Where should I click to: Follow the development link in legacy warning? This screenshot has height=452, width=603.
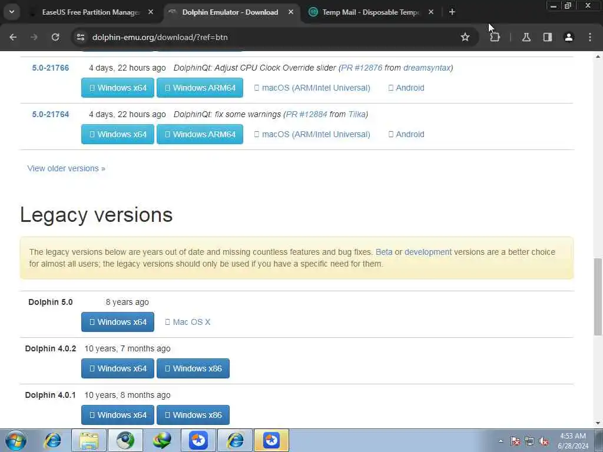coord(428,252)
